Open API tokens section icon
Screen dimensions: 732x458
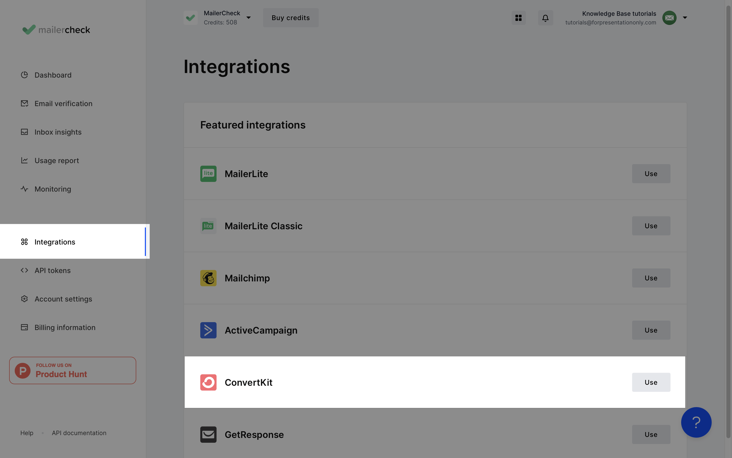click(24, 270)
